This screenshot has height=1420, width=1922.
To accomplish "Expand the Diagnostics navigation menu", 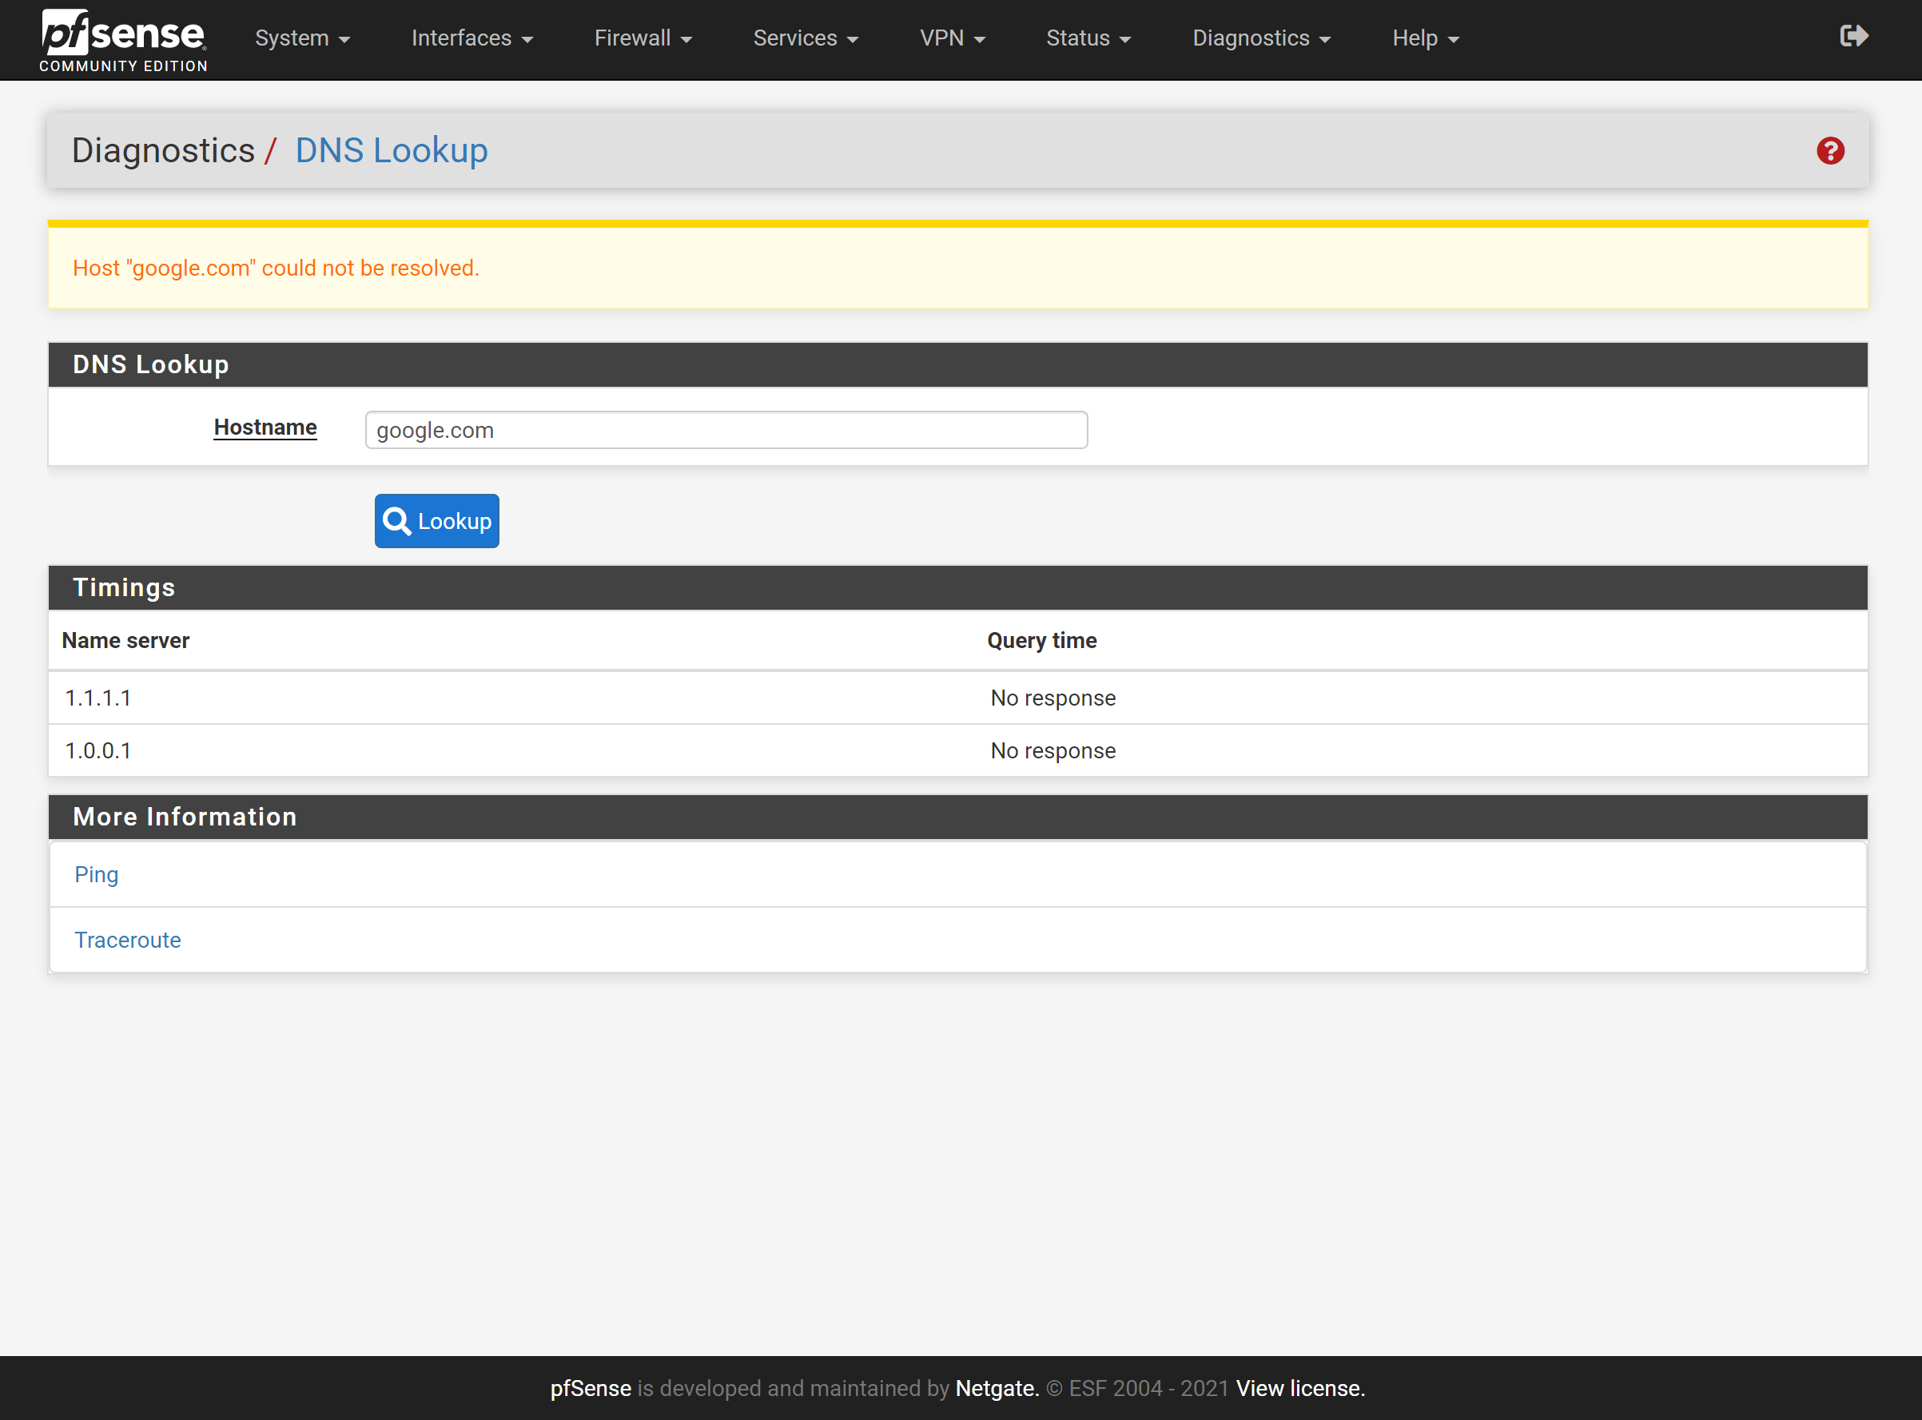I will pos(1260,38).
